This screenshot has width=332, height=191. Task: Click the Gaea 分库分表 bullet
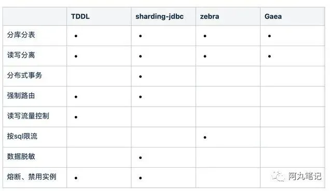tap(269, 36)
